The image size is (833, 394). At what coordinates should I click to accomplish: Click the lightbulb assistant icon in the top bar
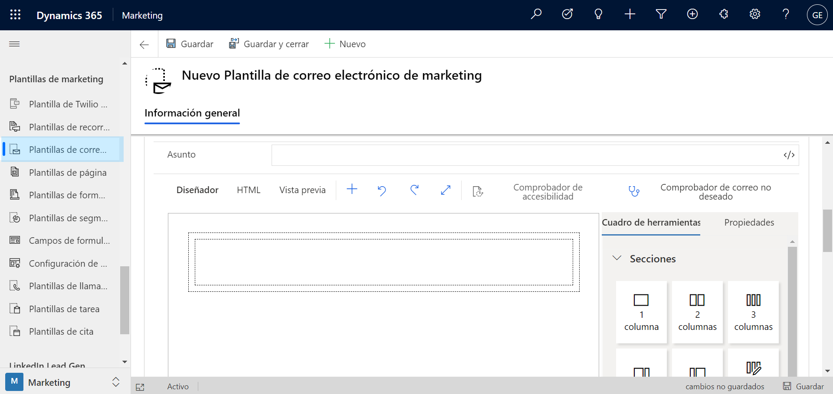point(598,14)
